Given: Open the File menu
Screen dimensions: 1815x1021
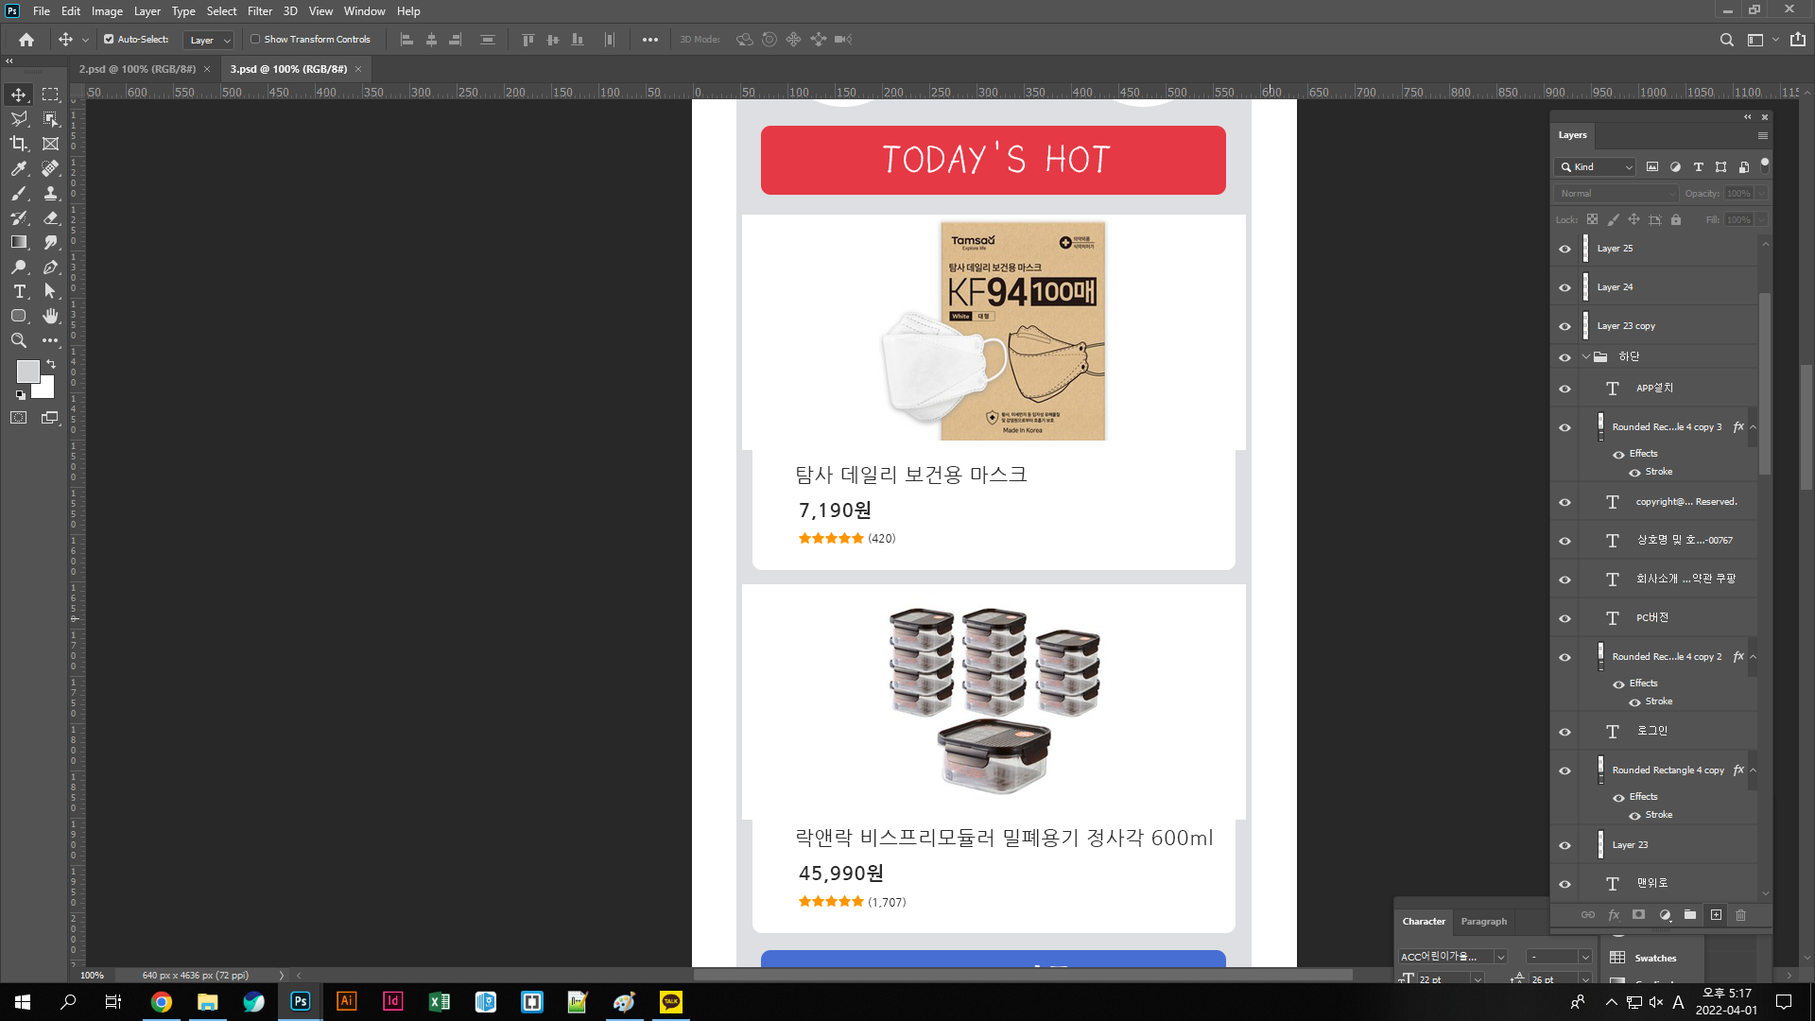Looking at the screenshot, I should (42, 11).
